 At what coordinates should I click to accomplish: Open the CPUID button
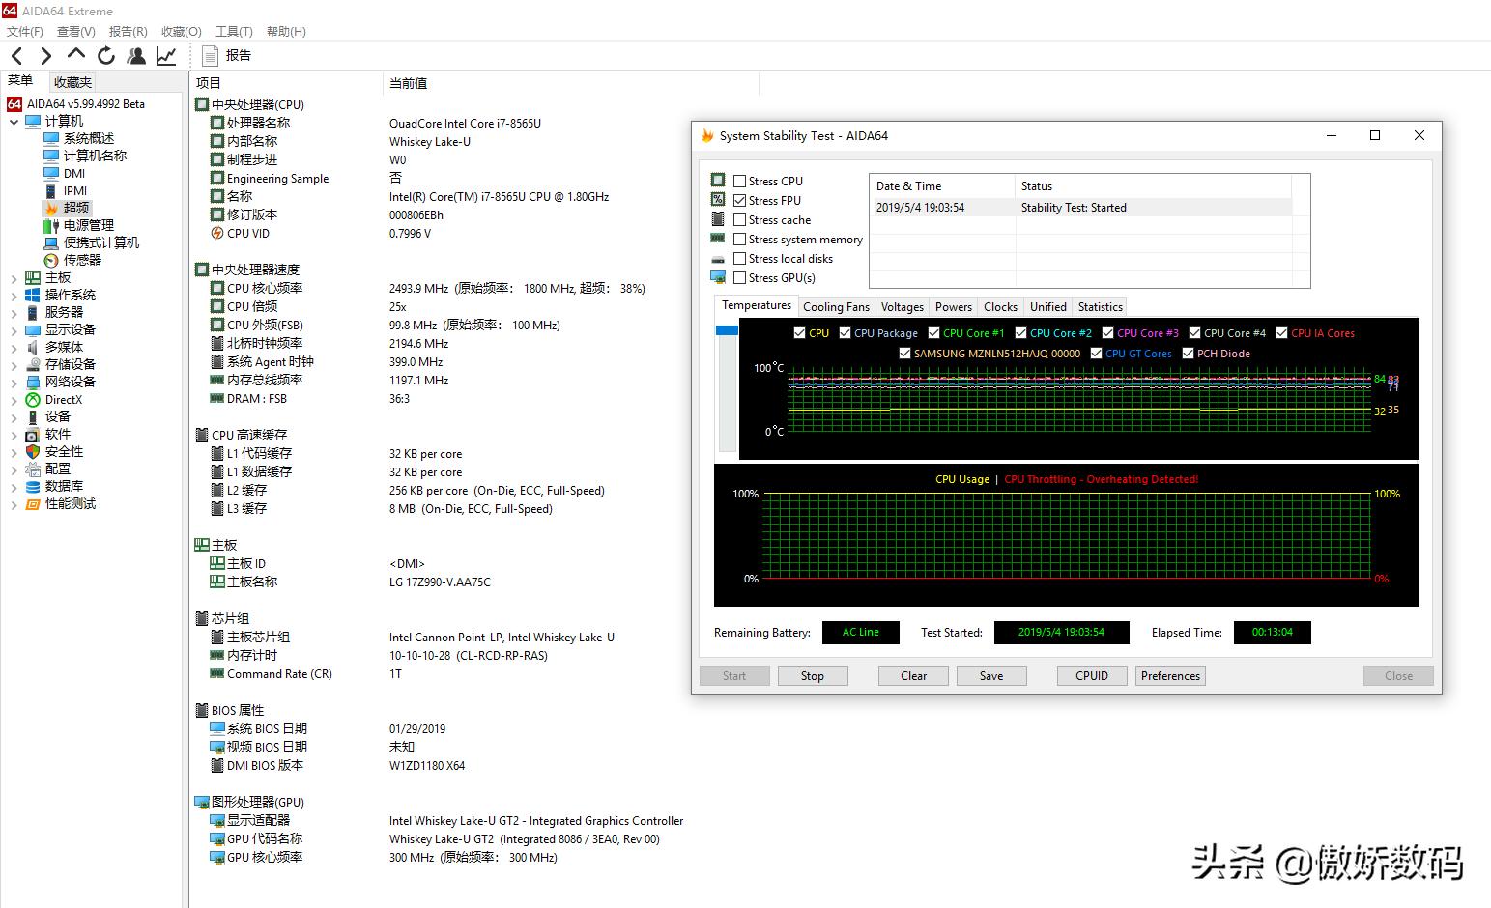pos(1092,676)
